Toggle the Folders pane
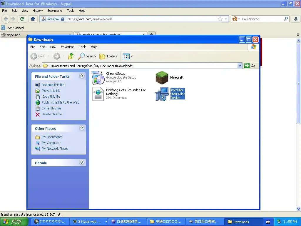Screen dimensions: 301x226 [108, 56]
